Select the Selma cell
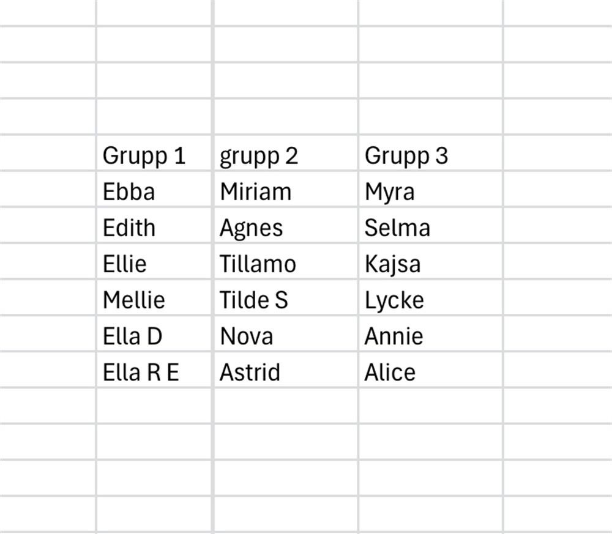The width and height of the screenshot is (612, 534). point(397,228)
